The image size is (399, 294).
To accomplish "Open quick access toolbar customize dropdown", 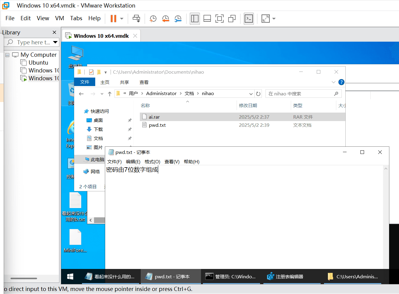I will click(x=105, y=72).
